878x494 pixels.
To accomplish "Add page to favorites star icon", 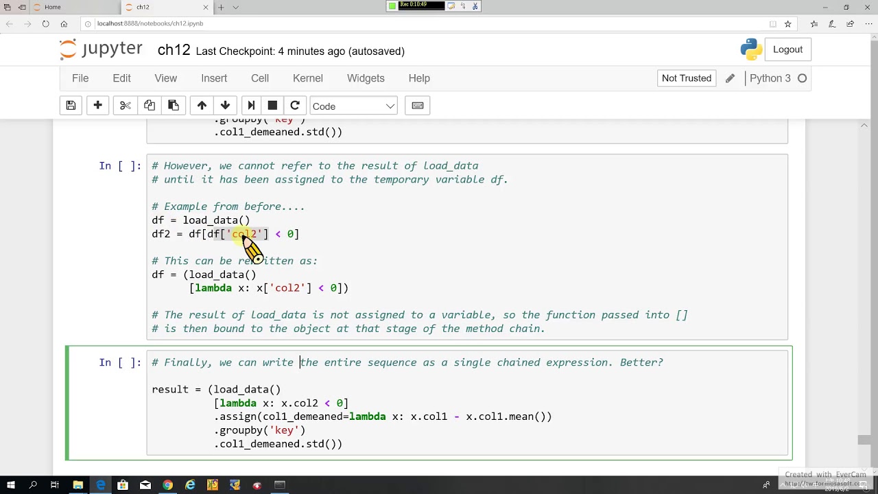I will (787, 23).
